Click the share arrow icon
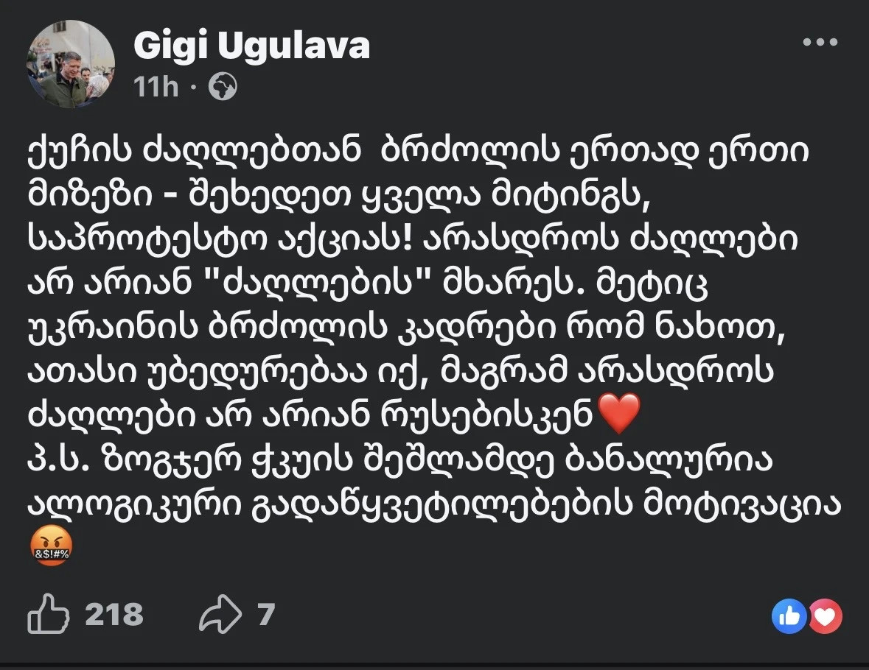This screenshot has width=869, height=670. click(220, 613)
